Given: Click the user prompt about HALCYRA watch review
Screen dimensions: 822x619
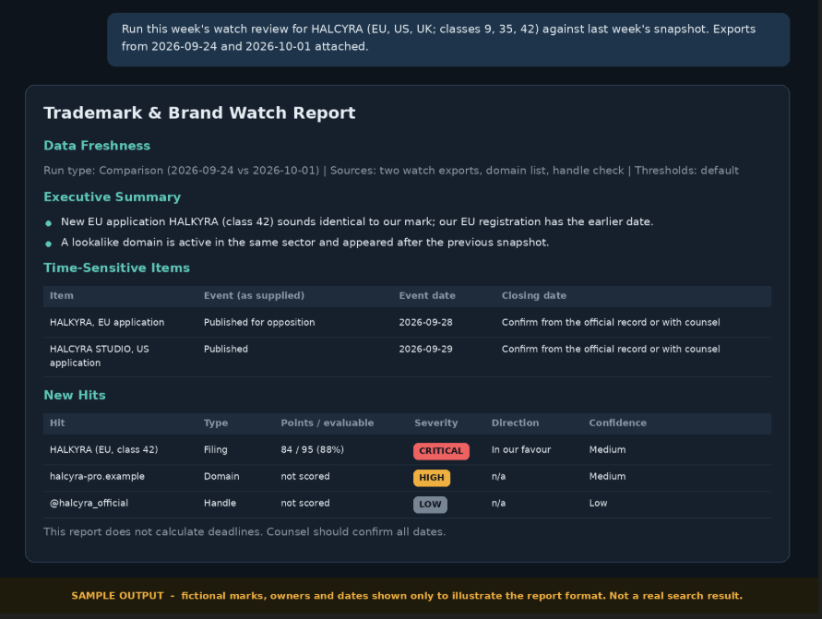Looking at the screenshot, I should (x=448, y=38).
